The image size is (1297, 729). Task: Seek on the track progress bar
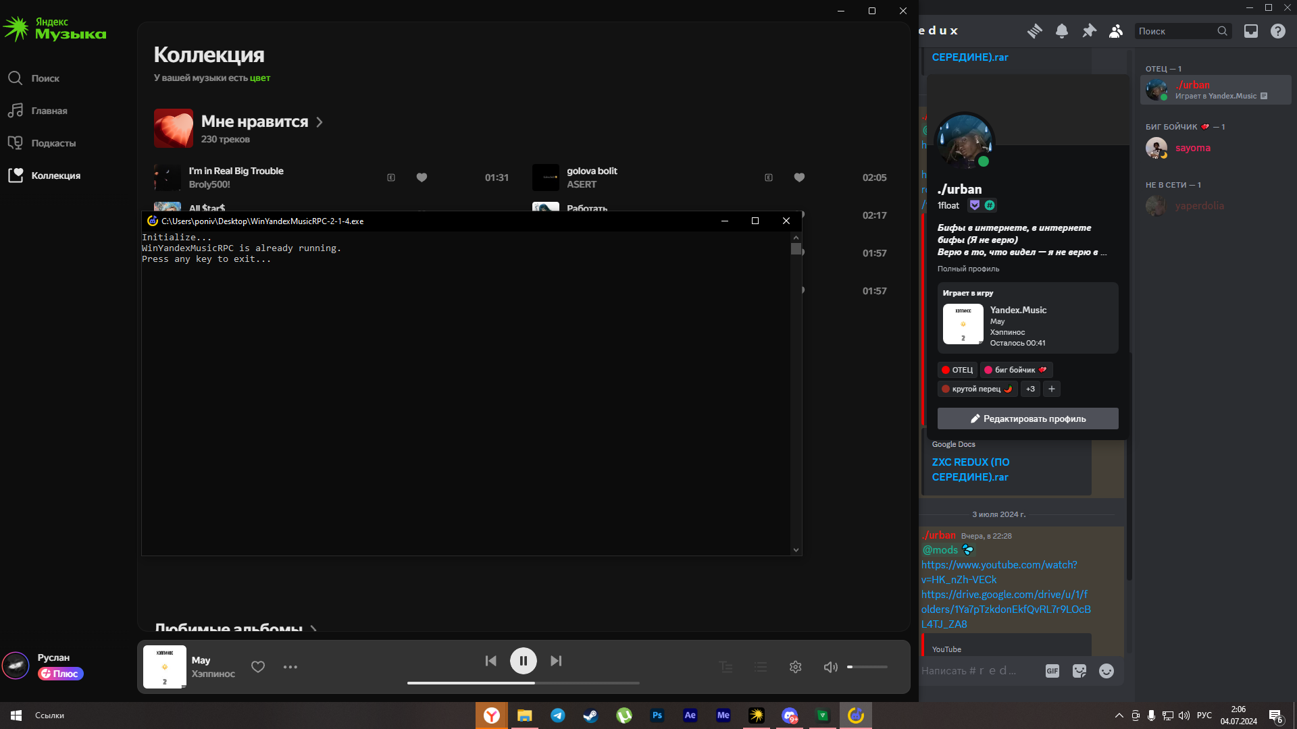coord(524,683)
